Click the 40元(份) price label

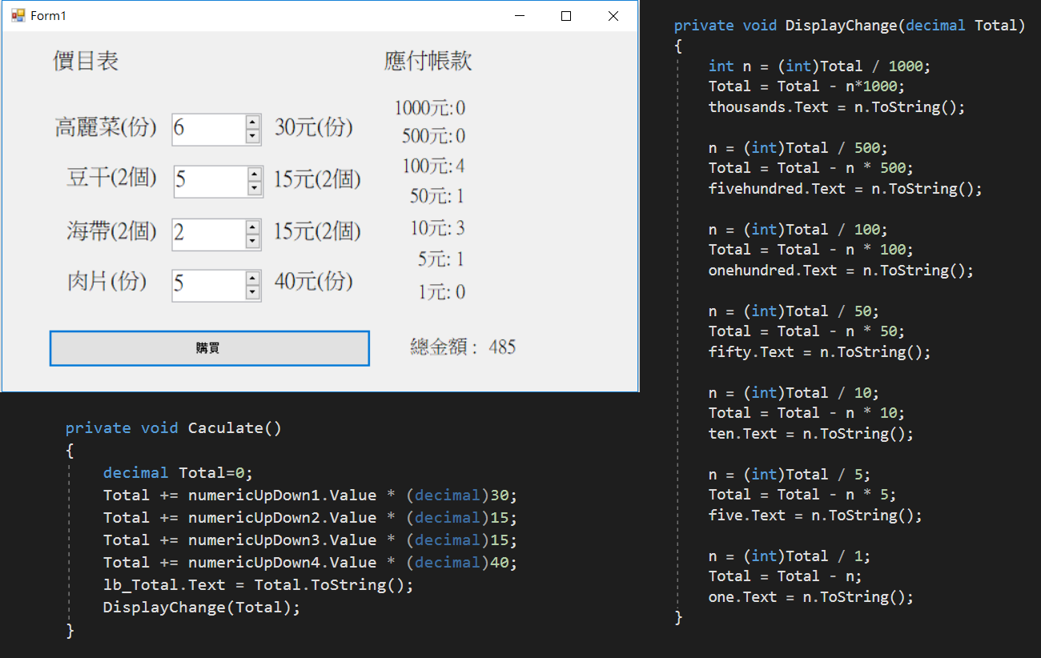[x=313, y=282]
